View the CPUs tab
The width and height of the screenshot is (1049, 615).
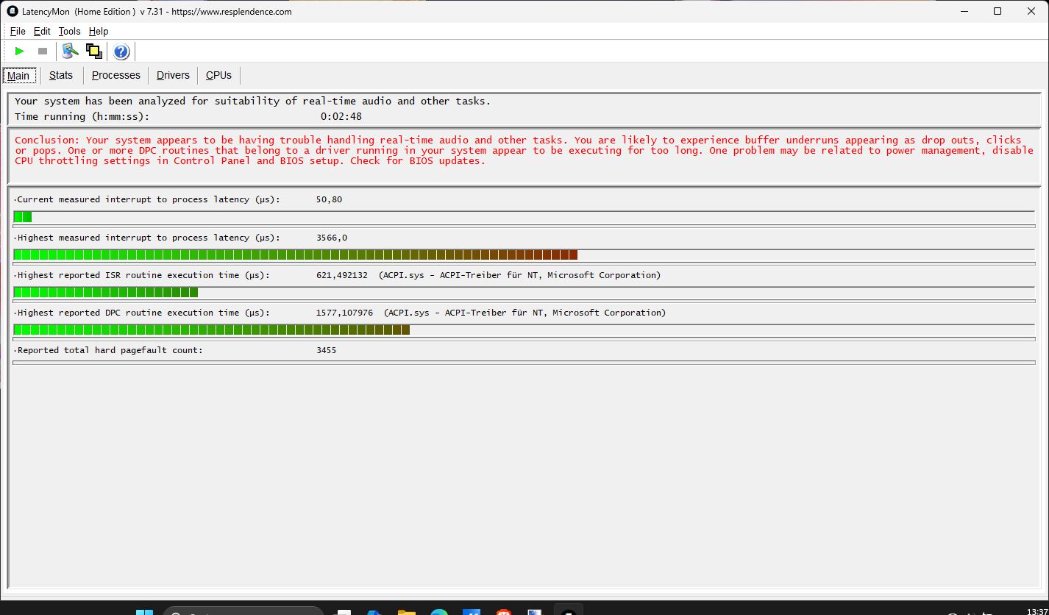tap(218, 75)
